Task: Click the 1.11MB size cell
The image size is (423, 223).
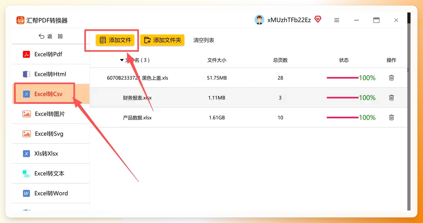Action: (x=217, y=98)
